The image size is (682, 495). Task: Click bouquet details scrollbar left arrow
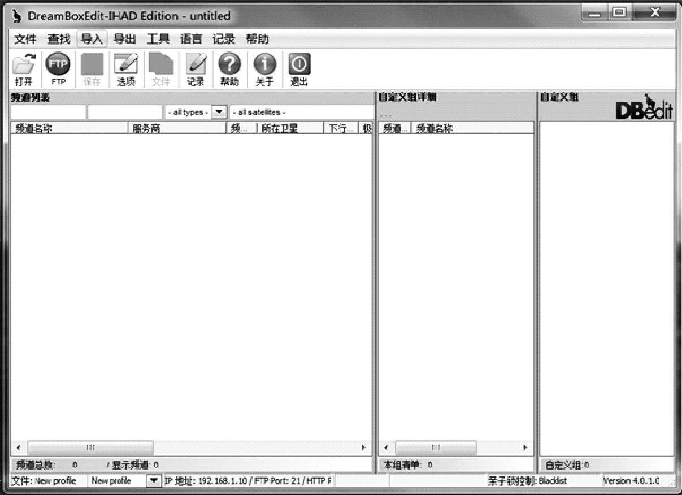click(x=386, y=448)
